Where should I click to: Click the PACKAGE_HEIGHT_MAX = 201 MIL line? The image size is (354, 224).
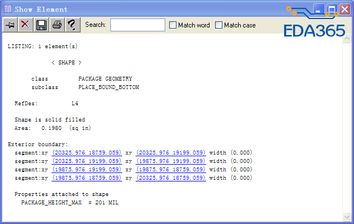point(70,203)
